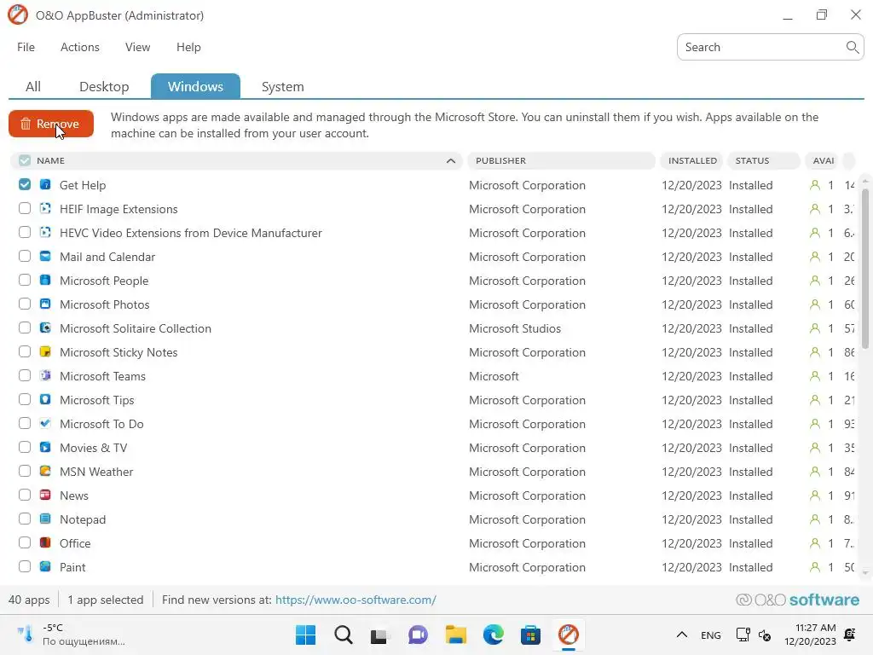Click the Microsoft Studios publisher cell

pos(514,328)
